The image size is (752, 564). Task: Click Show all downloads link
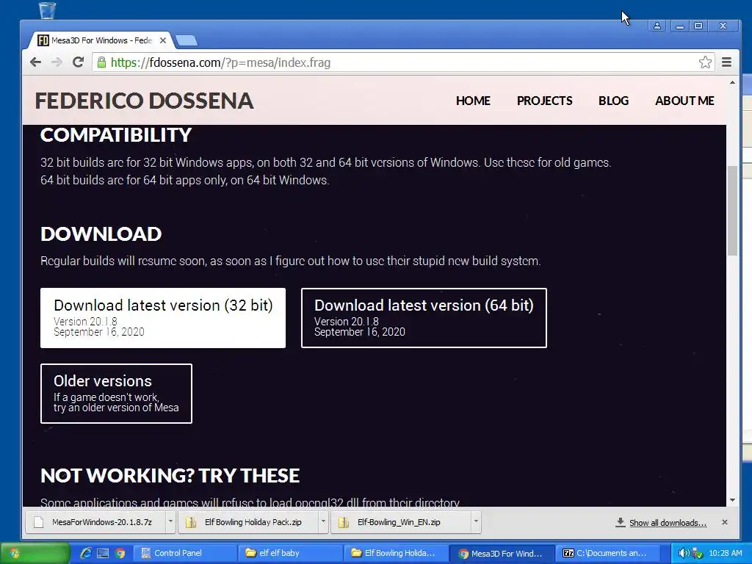pos(668,523)
